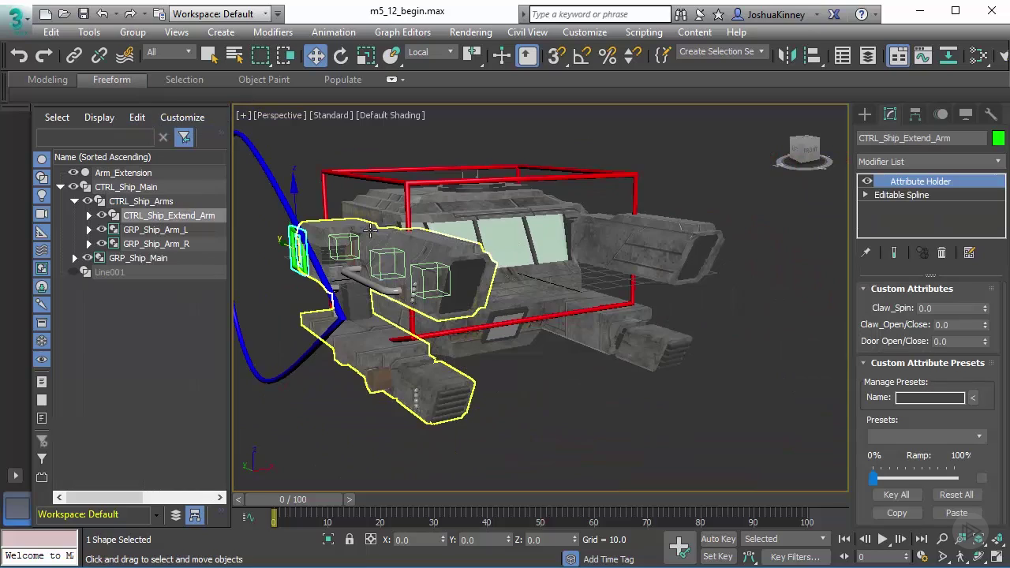This screenshot has width=1010, height=568.
Task: Switch to the Hierarchy panel tab icon
Action: click(x=915, y=114)
